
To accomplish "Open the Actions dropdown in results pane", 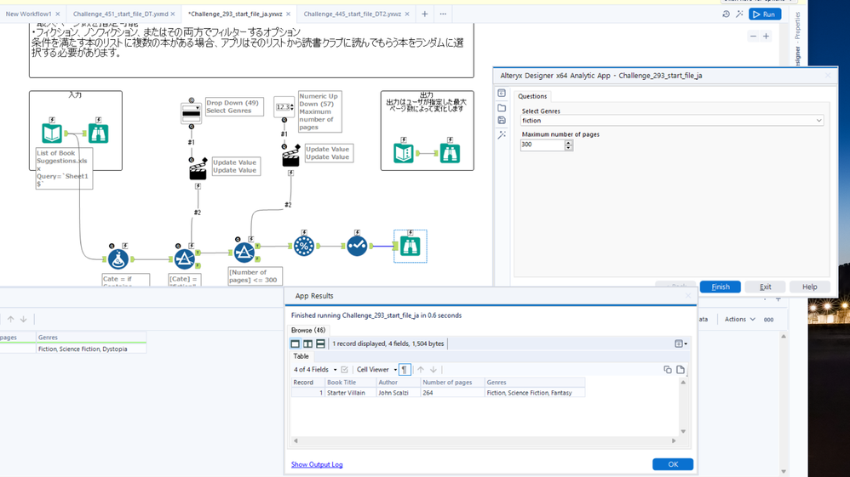I will (x=740, y=320).
